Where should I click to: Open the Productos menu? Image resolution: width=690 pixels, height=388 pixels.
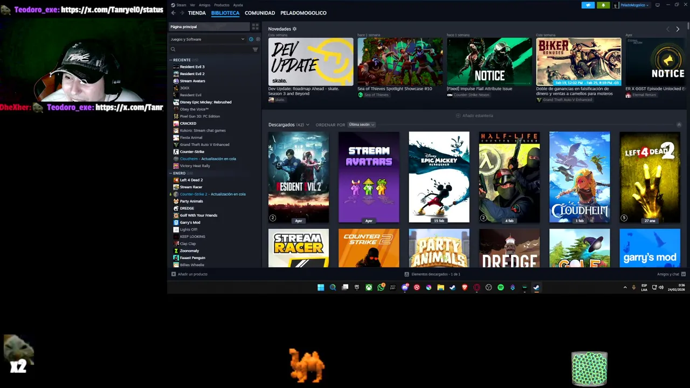click(x=222, y=5)
